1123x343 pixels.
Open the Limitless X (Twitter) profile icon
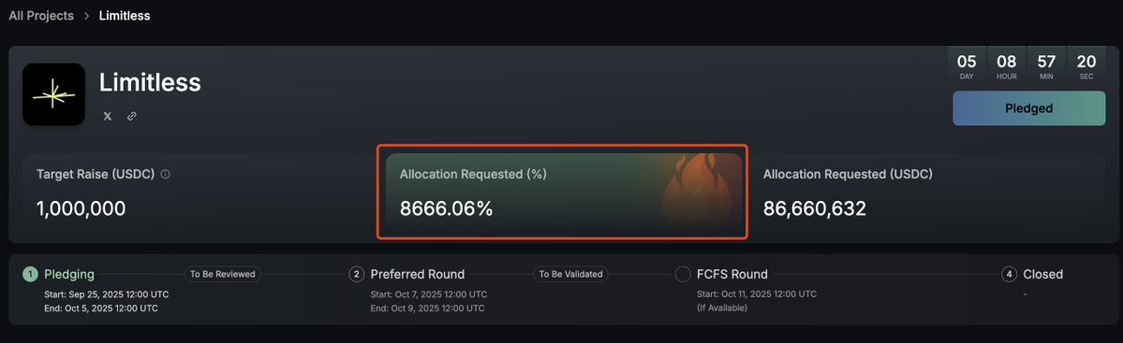click(108, 116)
